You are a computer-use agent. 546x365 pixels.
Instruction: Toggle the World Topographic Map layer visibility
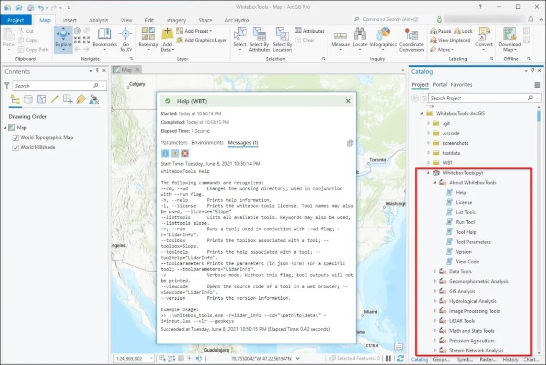[x=16, y=137]
